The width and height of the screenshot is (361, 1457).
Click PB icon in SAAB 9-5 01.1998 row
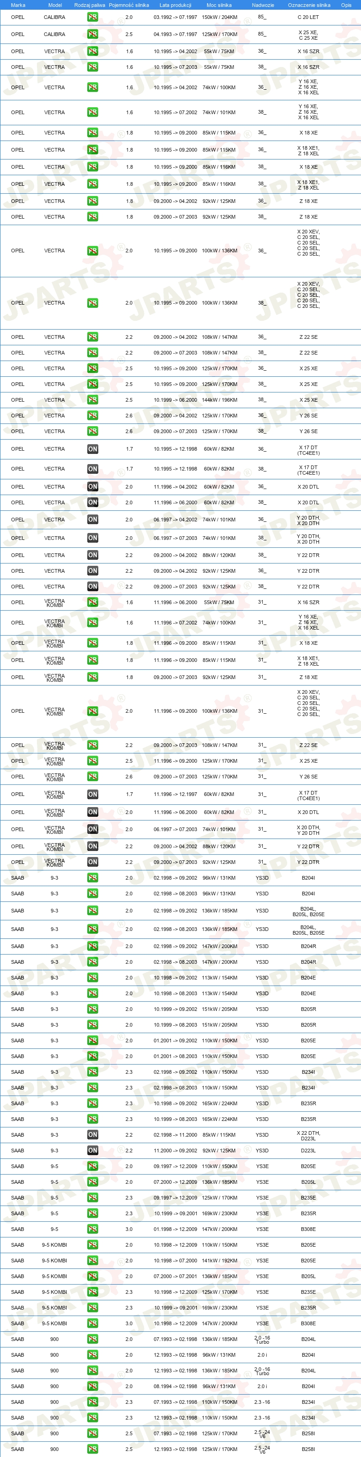coord(93,1229)
